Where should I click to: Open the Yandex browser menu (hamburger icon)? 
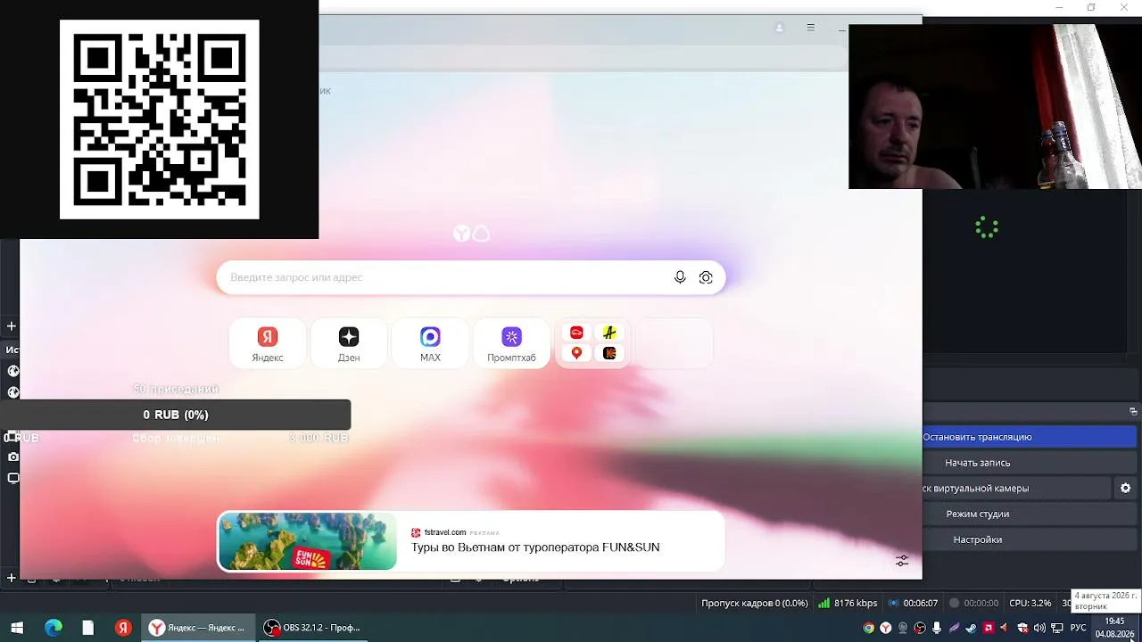pyautogui.click(x=810, y=28)
